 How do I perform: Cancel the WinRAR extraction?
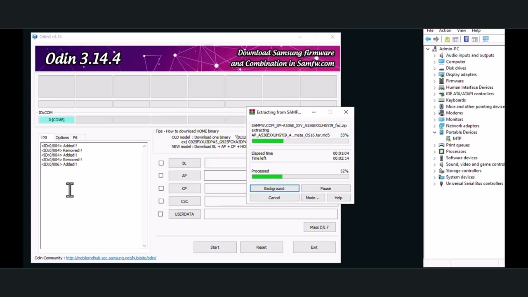pyautogui.click(x=274, y=198)
